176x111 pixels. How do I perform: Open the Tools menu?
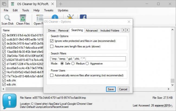pyautogui.click(x=25, y=10)
